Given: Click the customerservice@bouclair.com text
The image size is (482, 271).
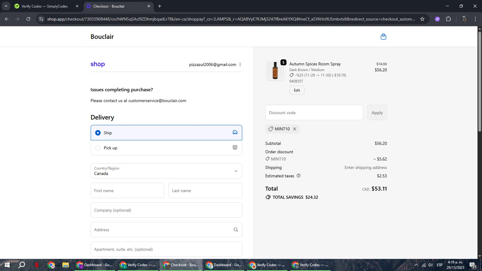Looking at the screenshot, I should point(157,101).
